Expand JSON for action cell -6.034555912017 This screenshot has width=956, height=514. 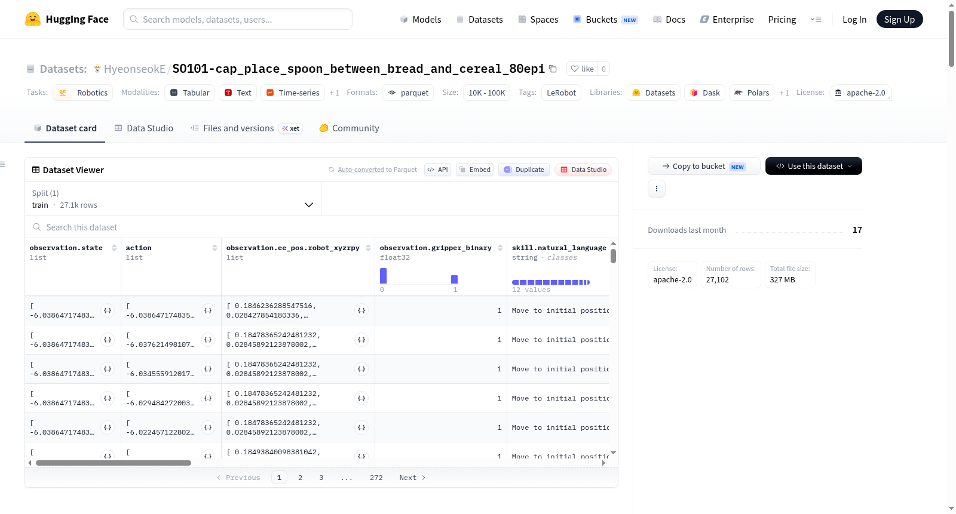(208, 369)
